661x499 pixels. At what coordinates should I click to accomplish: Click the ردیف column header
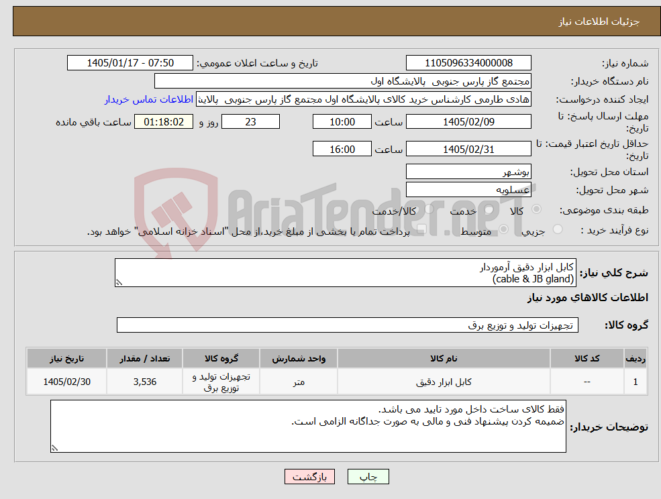pyautogui.click(x=635, y=359)
